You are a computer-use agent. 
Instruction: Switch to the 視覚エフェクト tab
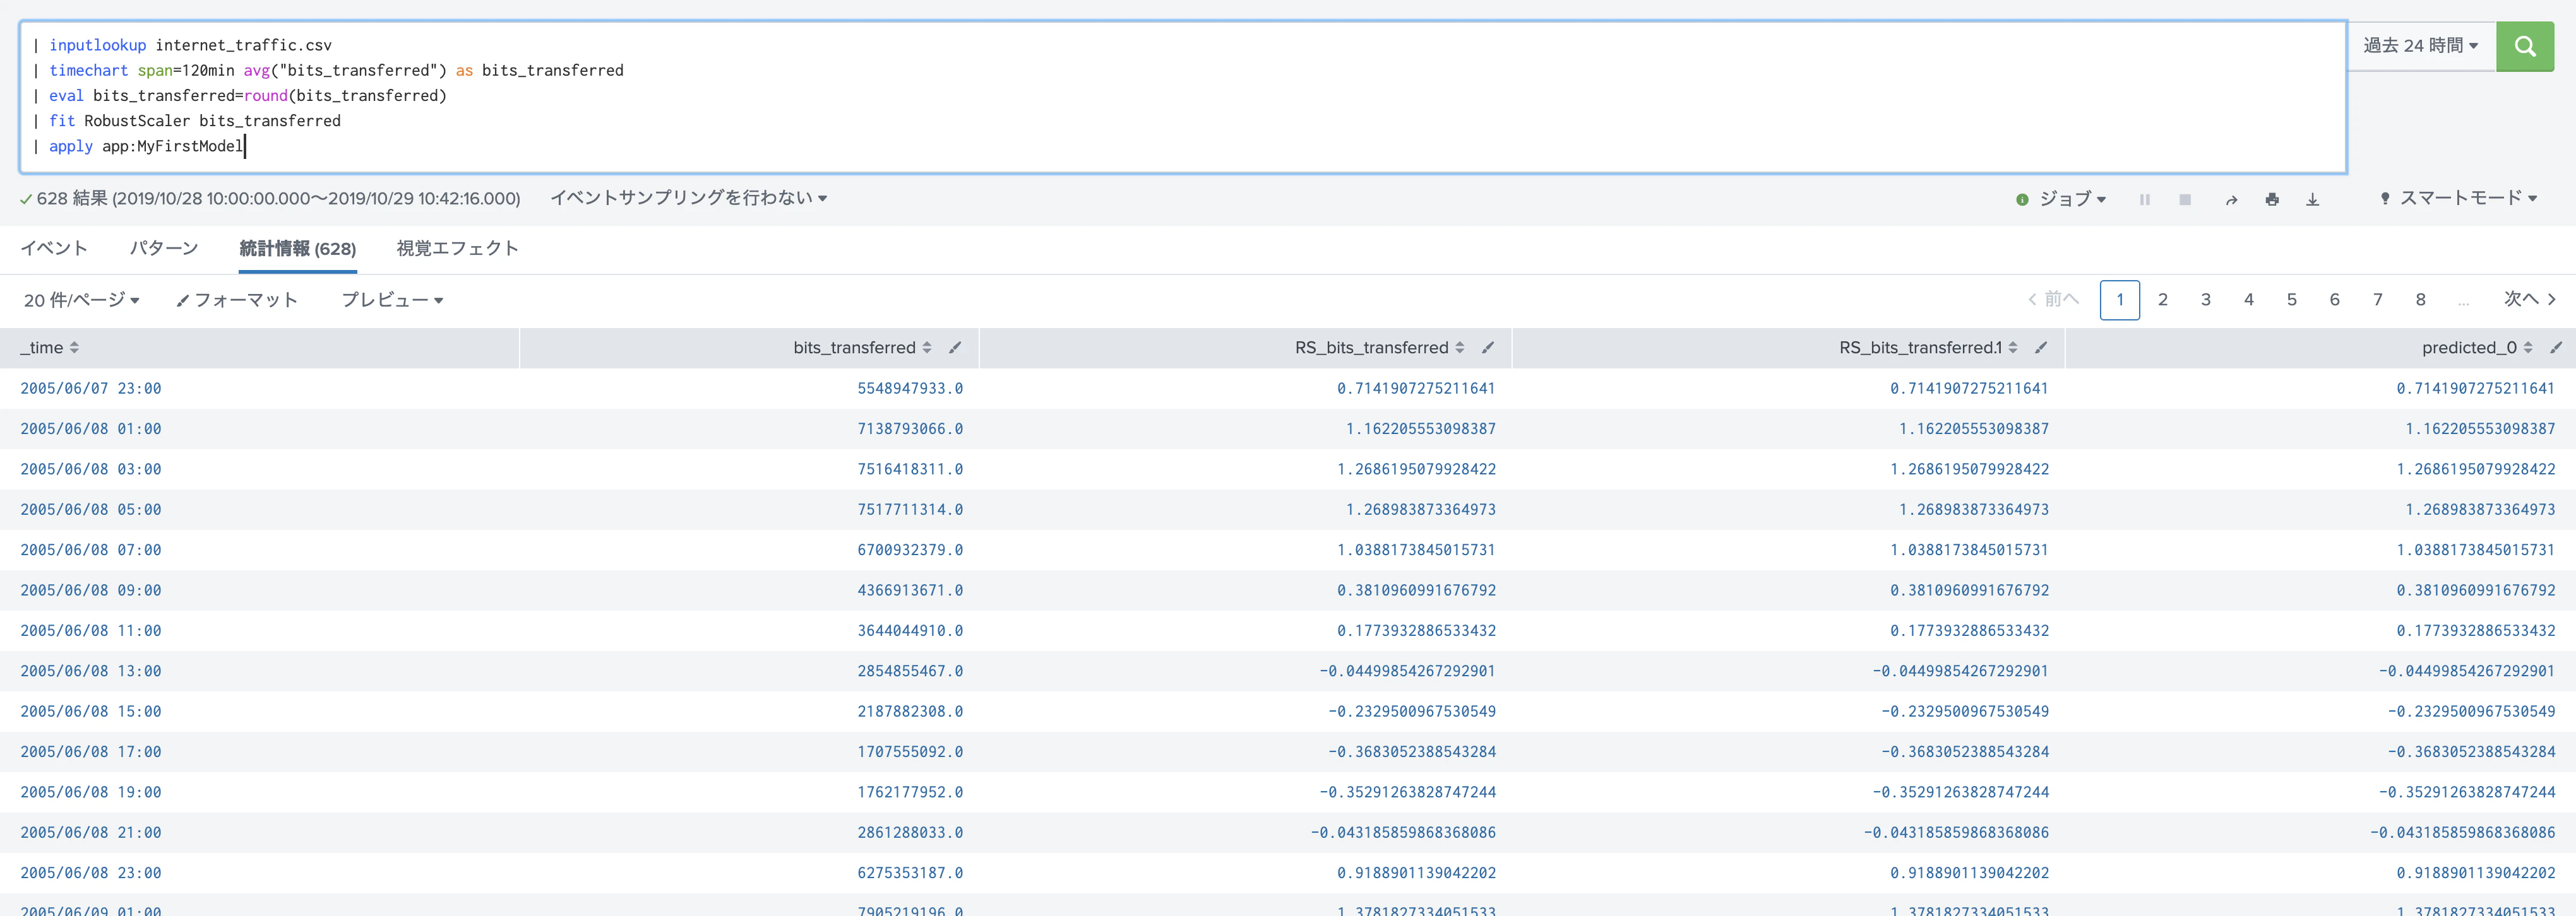coord(457,249)
